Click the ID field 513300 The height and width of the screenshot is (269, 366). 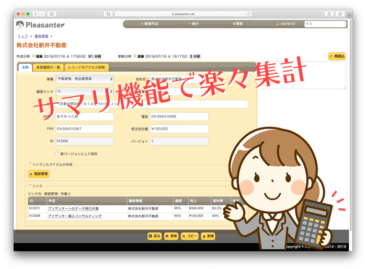coord(85,141)
